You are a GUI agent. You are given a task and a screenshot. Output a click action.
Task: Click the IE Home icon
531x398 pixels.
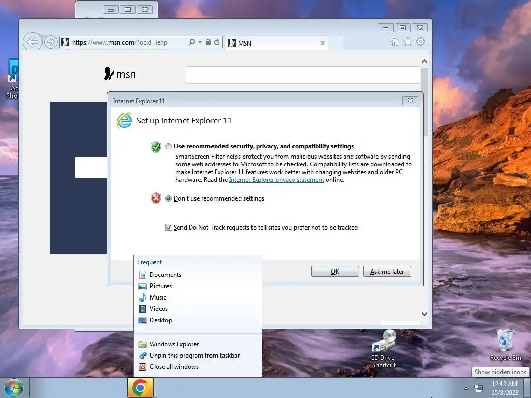pyautogui.click(x=395, y=41)
